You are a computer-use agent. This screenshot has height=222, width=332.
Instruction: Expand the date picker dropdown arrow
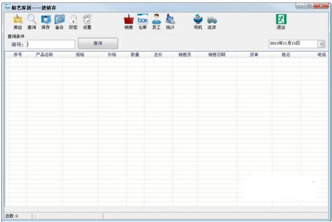321,44
